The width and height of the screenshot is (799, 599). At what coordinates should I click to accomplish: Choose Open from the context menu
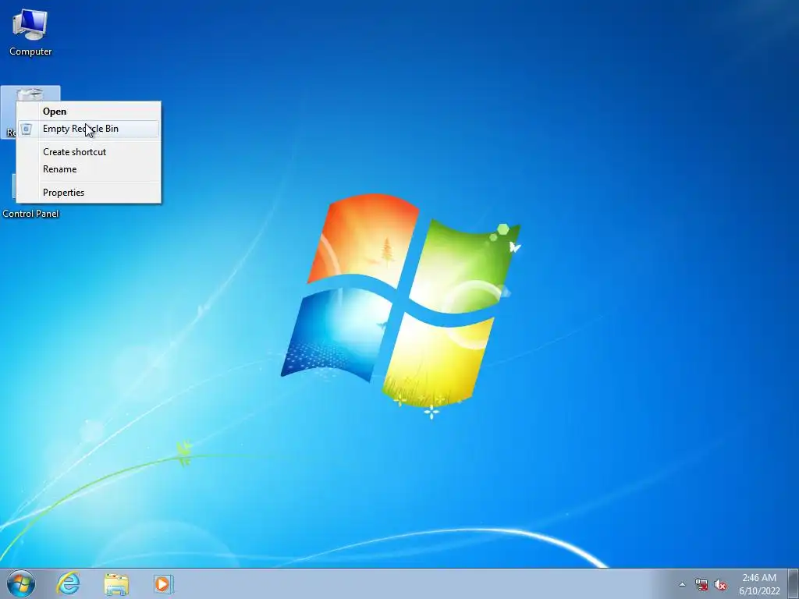pos(89,112)
